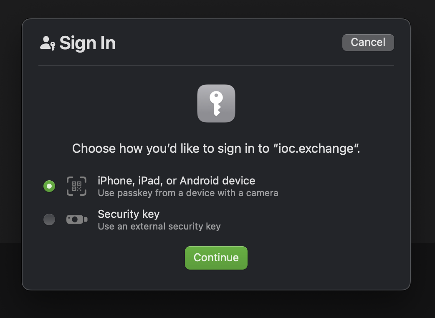Click the "ioc.exchange" domain in the prompt
Viewport: 435px width, 318px height.
316,149
